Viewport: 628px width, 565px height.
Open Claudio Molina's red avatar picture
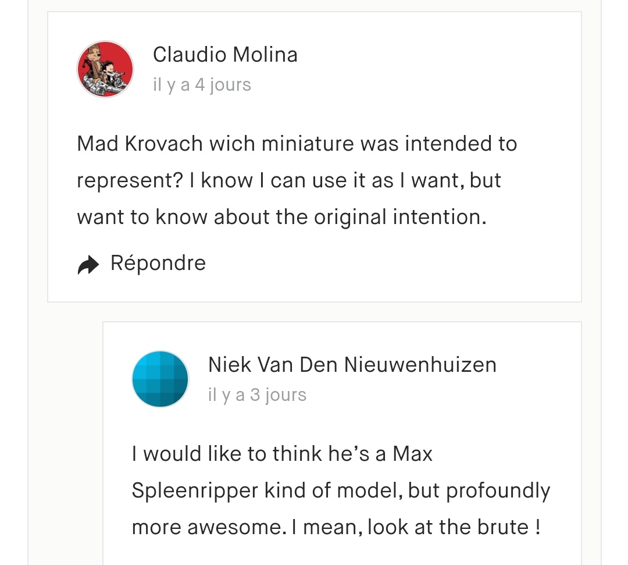105,69
